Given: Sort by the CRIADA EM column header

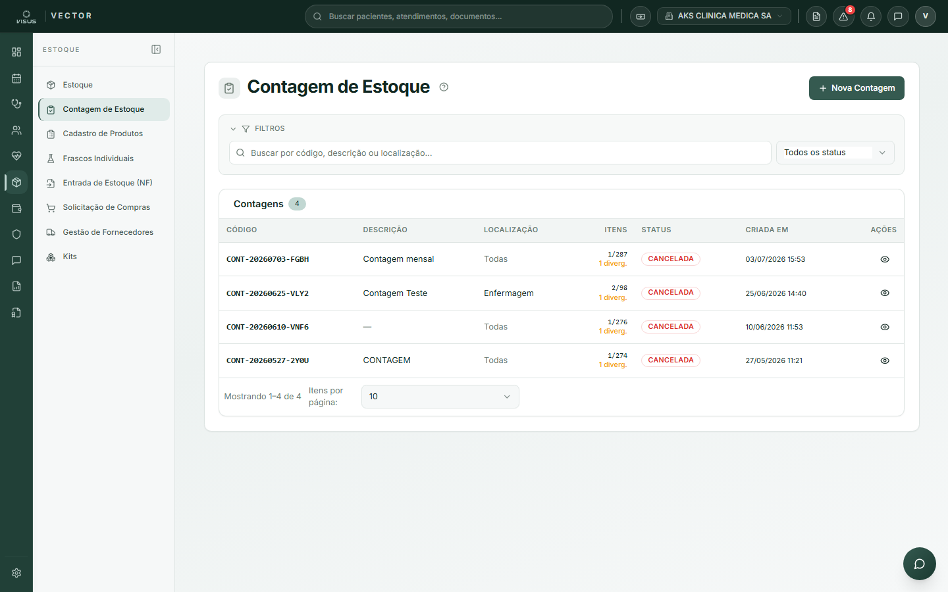Looking at the screenshot, I should [x=767, y=230].
